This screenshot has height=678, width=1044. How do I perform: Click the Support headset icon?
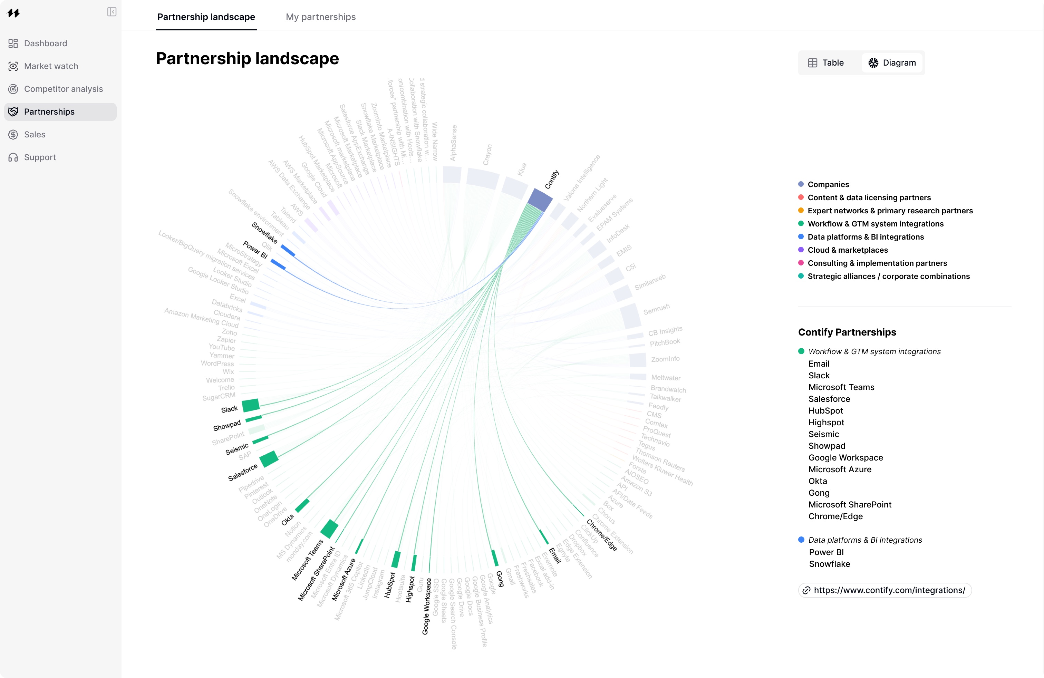pos(13,157)
